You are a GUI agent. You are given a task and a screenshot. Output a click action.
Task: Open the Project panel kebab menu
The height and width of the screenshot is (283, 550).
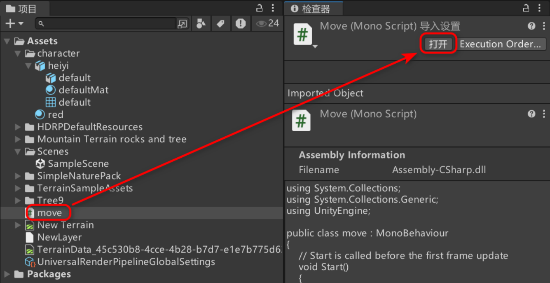tap(273, 8)
